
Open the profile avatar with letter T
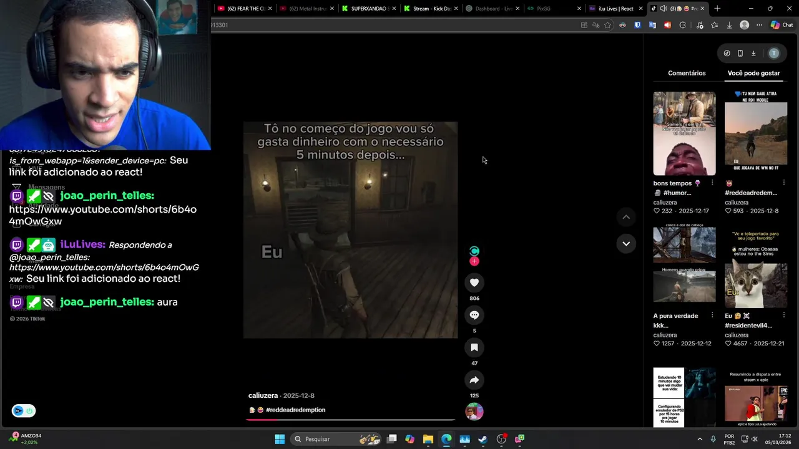click(x=774, y=54)
